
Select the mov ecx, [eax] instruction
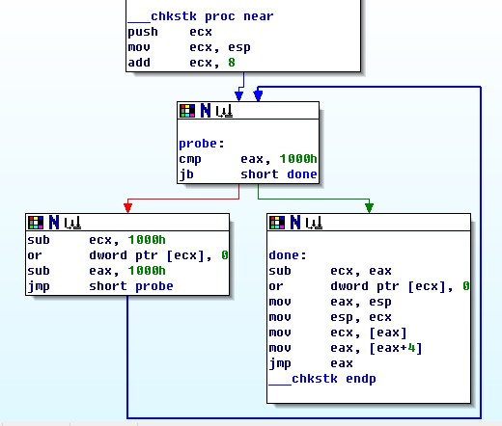pos(338,333)
